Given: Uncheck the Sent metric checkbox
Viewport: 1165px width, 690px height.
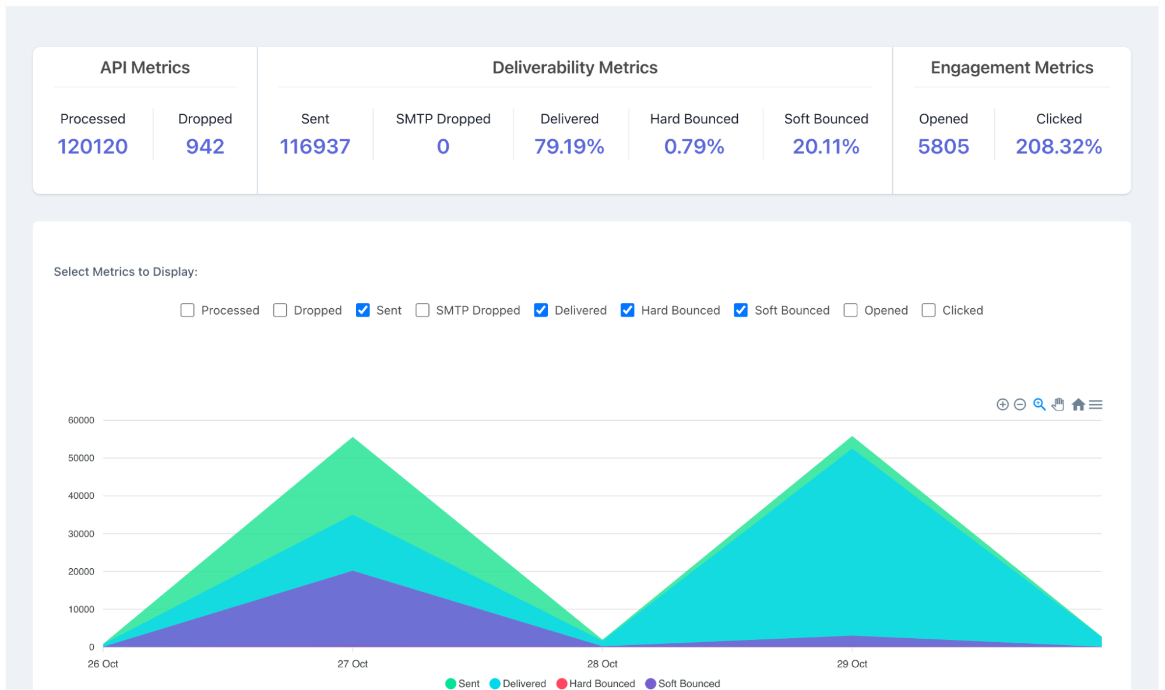Looking at the screenshot, I should [x=362, y=310].
